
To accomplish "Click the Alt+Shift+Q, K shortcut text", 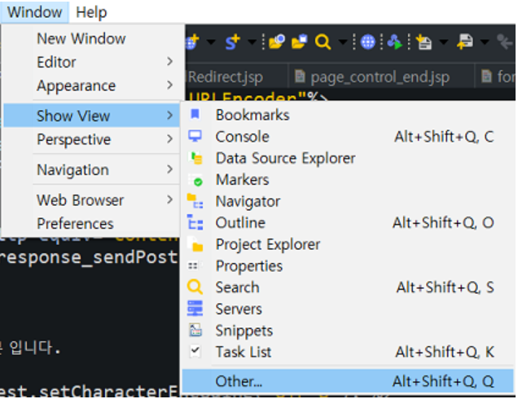I will click(x=445, y=352).
